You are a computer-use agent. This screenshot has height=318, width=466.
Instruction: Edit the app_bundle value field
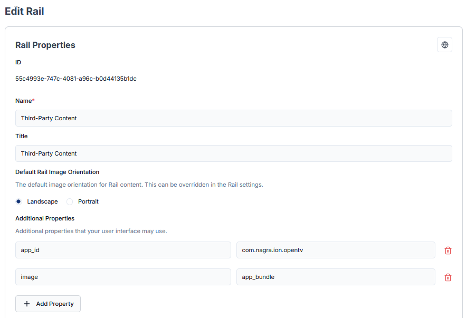pyautogui.click(x=335, y=277)
